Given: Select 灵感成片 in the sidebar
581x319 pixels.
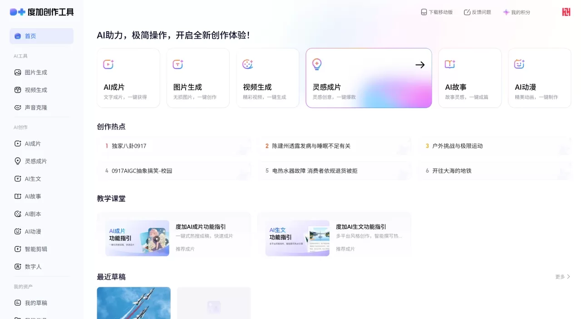Looking at the screenshot, I should coord(41,161).
